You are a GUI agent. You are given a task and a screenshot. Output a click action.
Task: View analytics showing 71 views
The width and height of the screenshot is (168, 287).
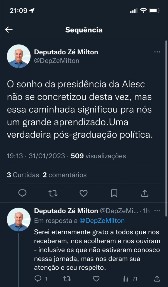pyautogui.click(x=130, y=279)
